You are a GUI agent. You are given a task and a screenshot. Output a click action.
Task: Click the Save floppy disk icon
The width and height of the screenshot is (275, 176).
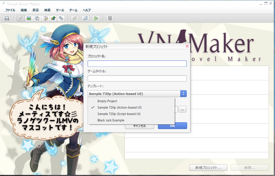(x=7, y=18)
